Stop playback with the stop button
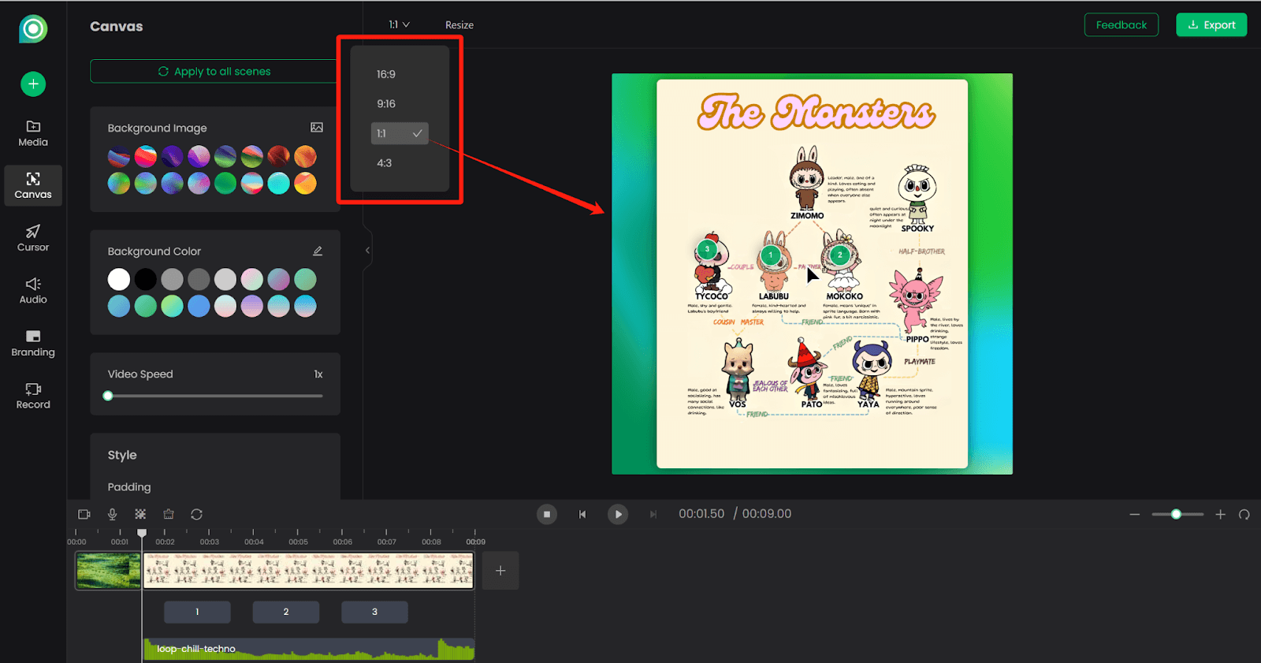 click(x=547, y=514)
